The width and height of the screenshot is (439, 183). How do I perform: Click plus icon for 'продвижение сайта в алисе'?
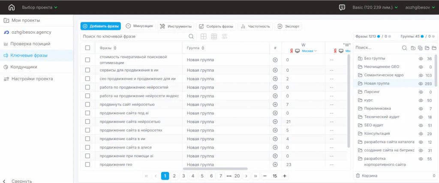point(275,147)
